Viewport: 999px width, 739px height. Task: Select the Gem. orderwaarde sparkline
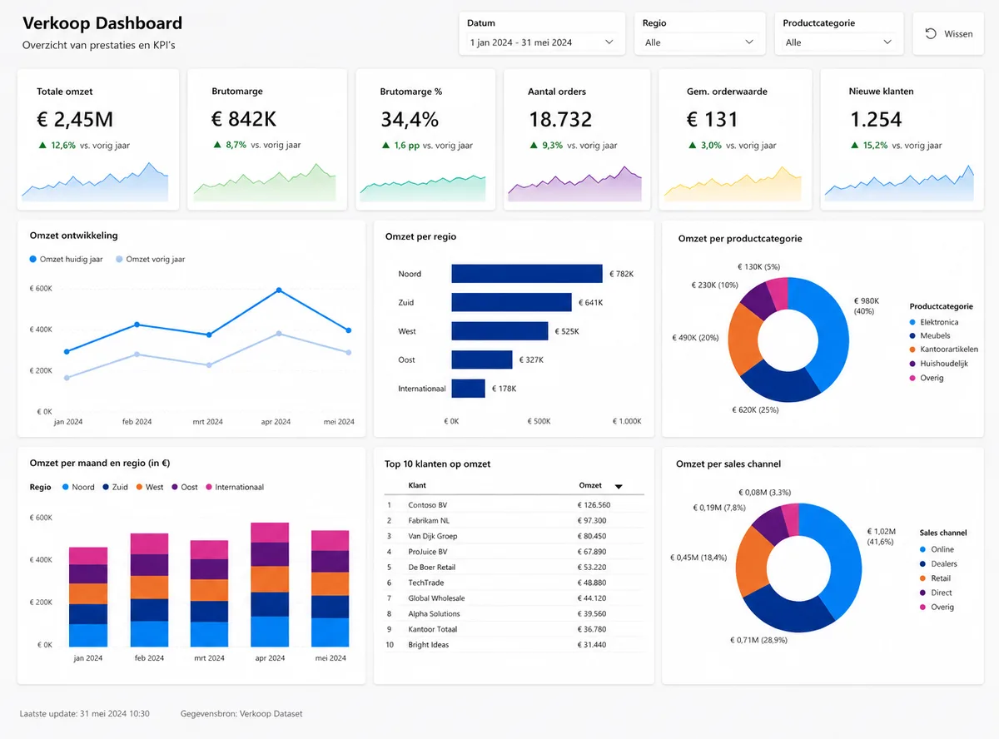point(733,184)
